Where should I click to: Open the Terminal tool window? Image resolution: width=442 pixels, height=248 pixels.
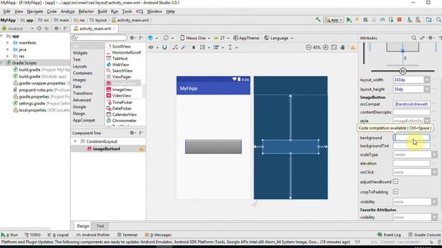coord(127,235)
